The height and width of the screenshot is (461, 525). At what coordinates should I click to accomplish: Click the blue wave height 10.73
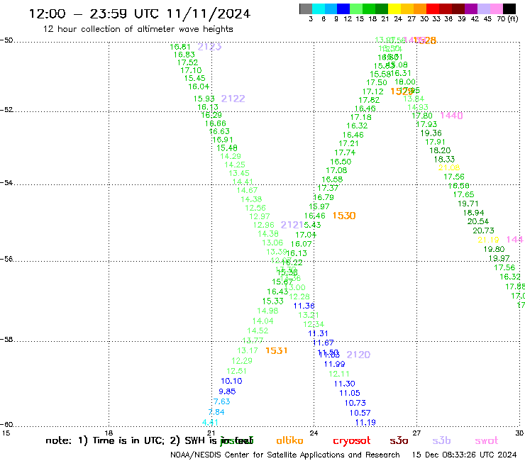tap(355, 403)
